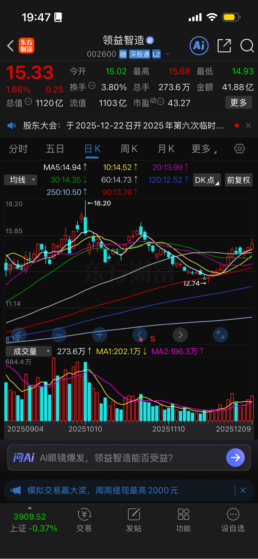Viewport: 258px width, 559px height.
Task: Tap the red S sell marker
Action: (x=153, y=339)
